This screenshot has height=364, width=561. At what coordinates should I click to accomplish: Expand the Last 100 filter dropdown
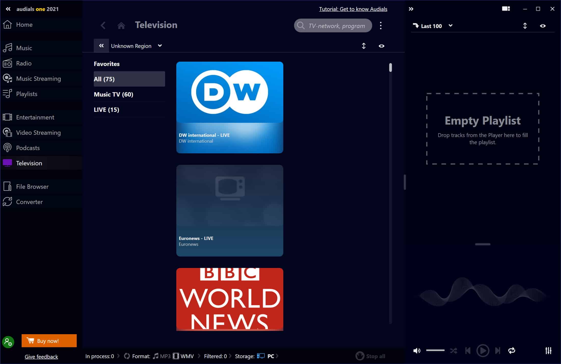pos(450,26)
